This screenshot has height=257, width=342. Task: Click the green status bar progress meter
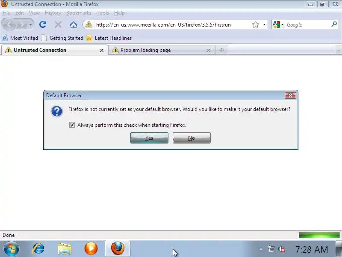319,235
